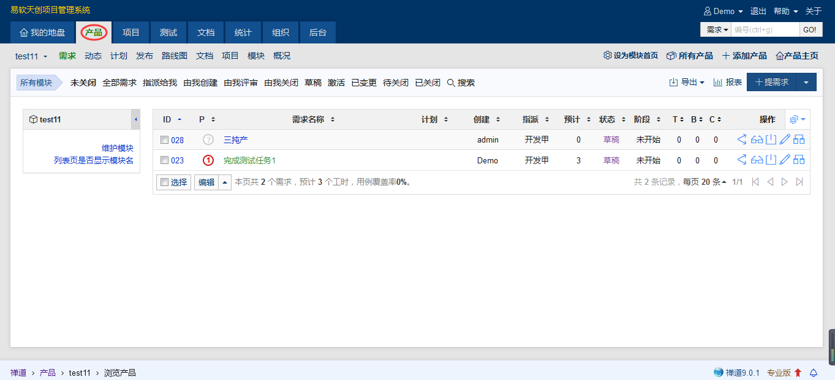Open the Demo user dropdown
The width and height of the screenshot is (835, 380).
click(724, 11)
